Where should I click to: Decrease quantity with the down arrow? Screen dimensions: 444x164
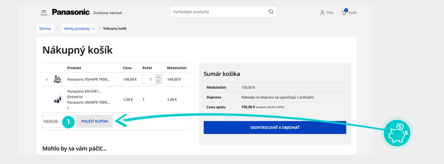(x=158, y=82)
